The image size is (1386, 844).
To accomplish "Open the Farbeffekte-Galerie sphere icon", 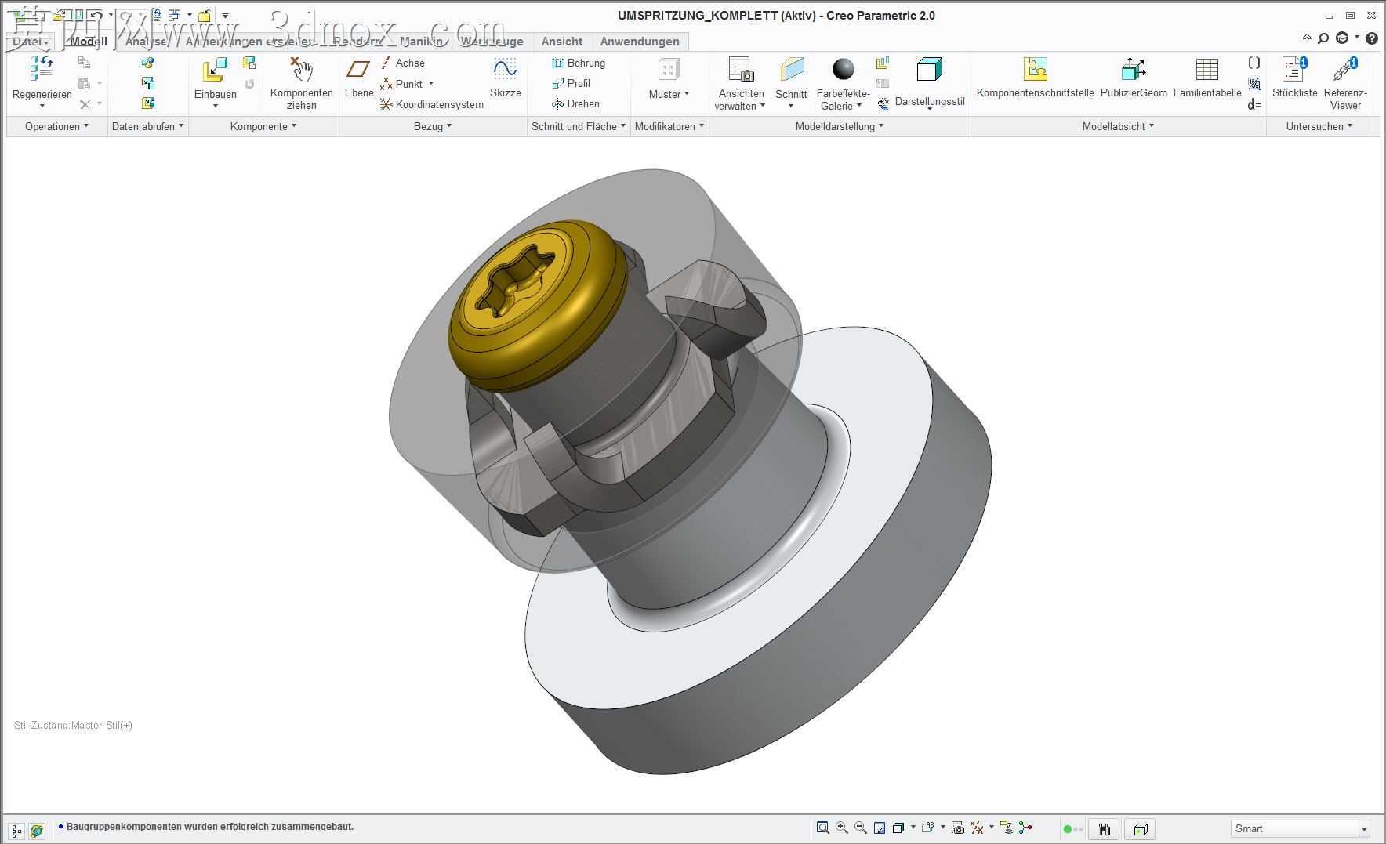I will pyautogui.click(x=844, y=69).
